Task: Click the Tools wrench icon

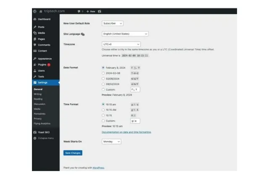Action: click(x=35, y=76)
